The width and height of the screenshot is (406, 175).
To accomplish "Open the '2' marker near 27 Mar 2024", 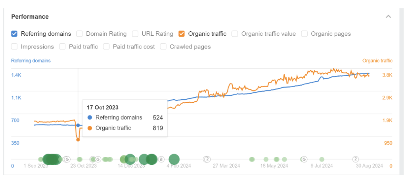I will (x=207, y=159).
